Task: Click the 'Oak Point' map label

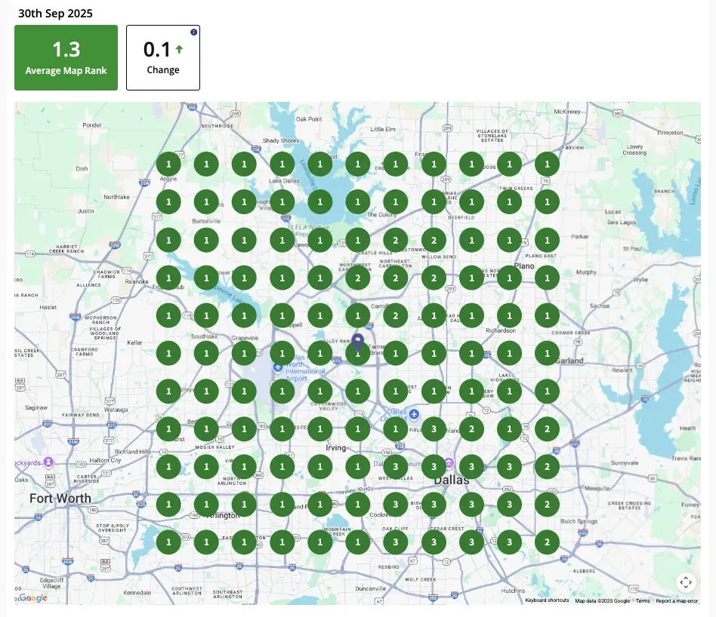Action: (x=309, y=119)
